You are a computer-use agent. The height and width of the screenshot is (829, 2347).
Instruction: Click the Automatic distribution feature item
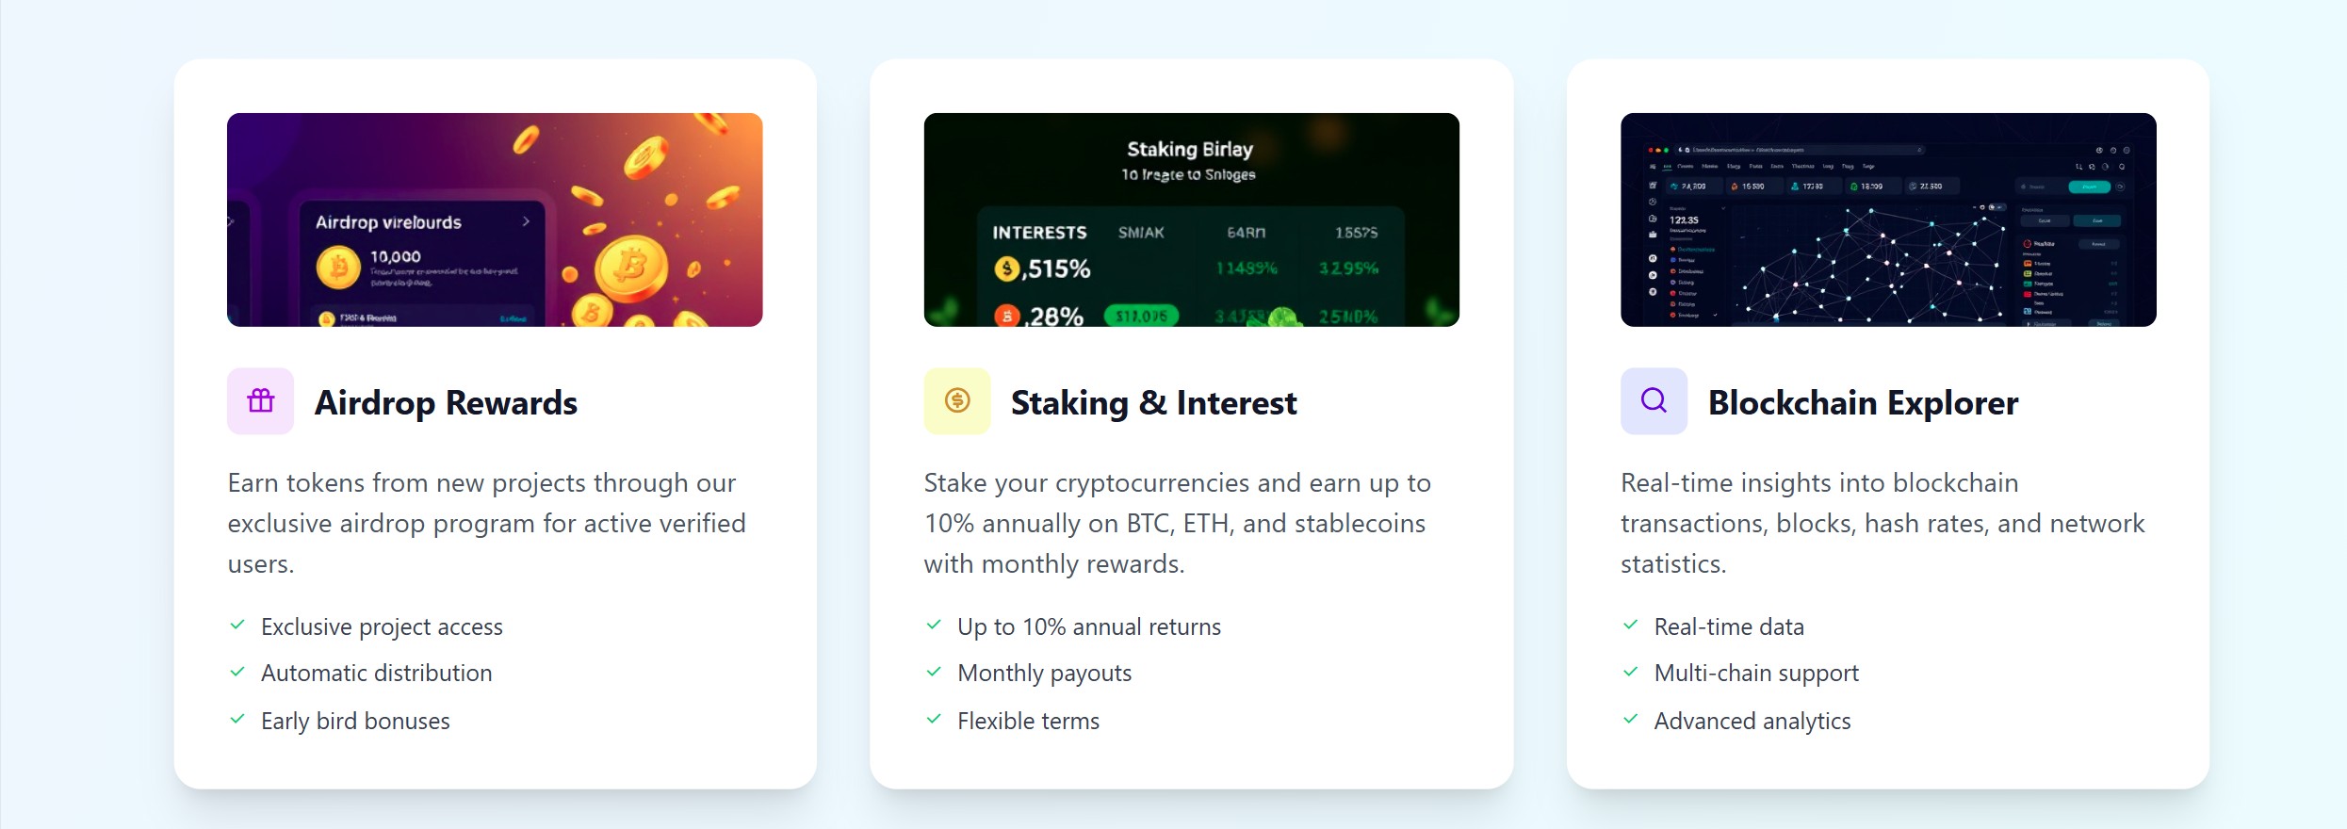click(x=376, y=674)
